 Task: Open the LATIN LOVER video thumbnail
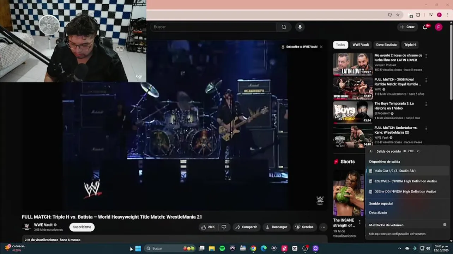(x=353, y=64)
